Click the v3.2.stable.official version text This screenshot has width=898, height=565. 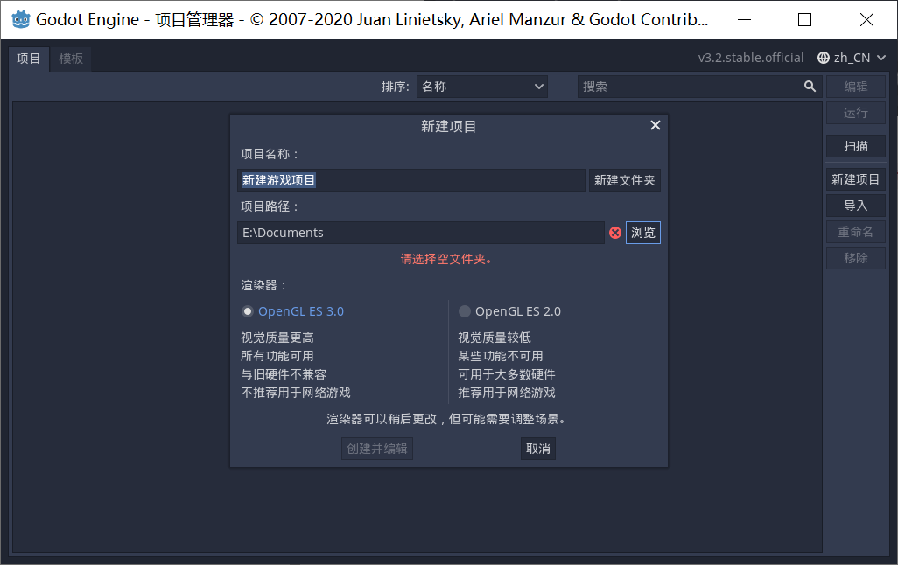coord(750,58)
